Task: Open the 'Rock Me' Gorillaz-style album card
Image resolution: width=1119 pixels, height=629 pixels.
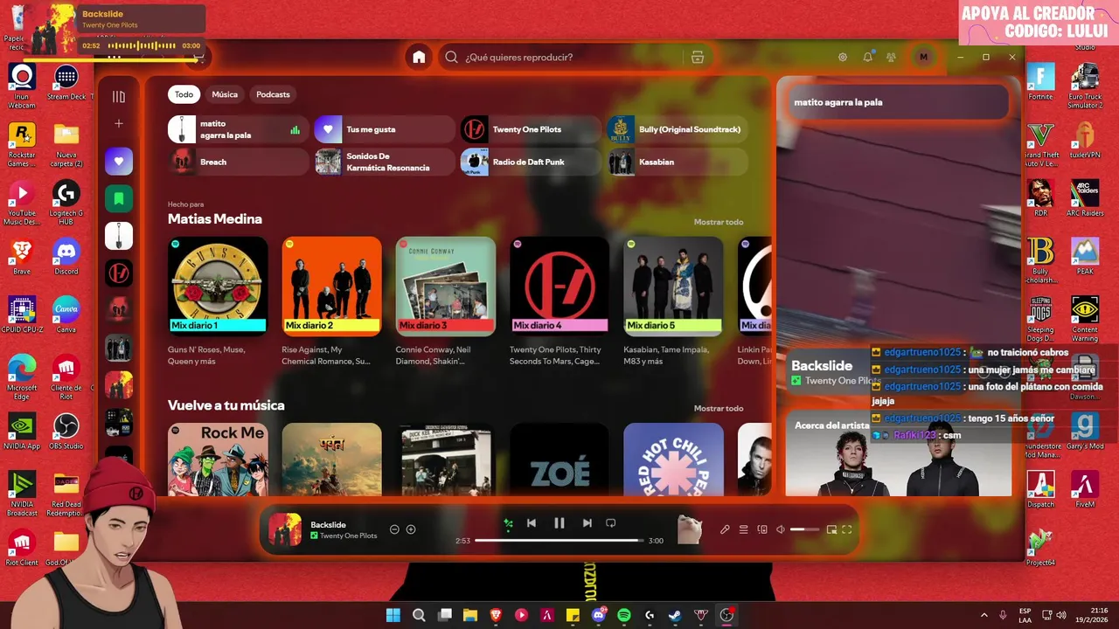Action: pyautogui.click(x=218, y=460)
